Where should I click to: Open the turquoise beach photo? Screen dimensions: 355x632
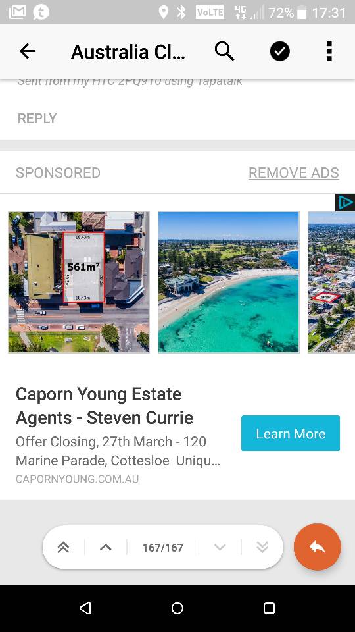tap(229, 282)
